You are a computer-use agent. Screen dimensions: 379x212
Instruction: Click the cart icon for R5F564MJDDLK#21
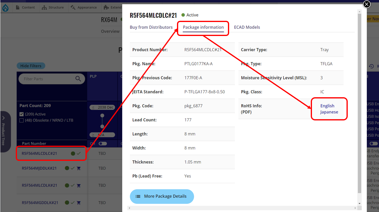79,168
